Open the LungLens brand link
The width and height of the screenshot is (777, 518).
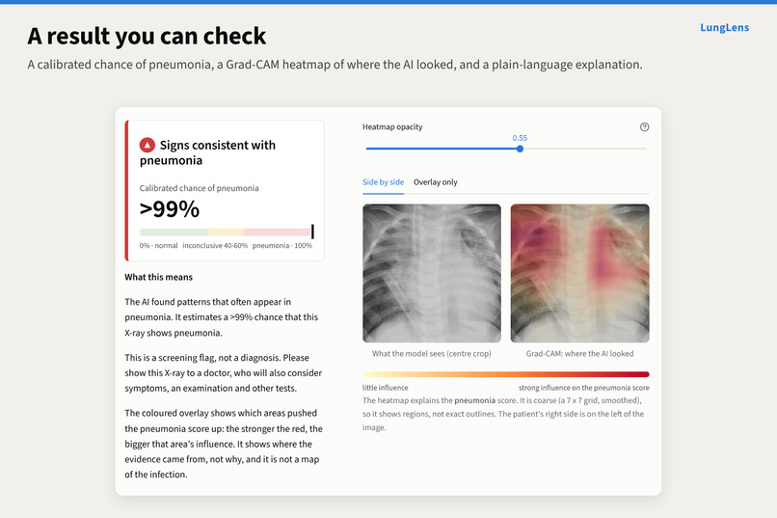pyautogui.click(x=725, y=28)
